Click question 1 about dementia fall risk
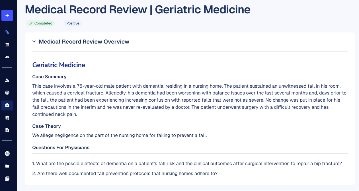This screenshot has height=191, width=359. tap(187, 164)
